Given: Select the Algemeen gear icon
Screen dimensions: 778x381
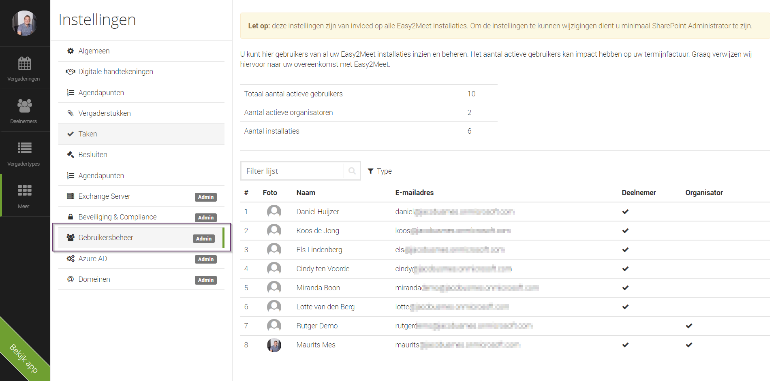Looking at the screenshot, I should click(x=71, y=51).
